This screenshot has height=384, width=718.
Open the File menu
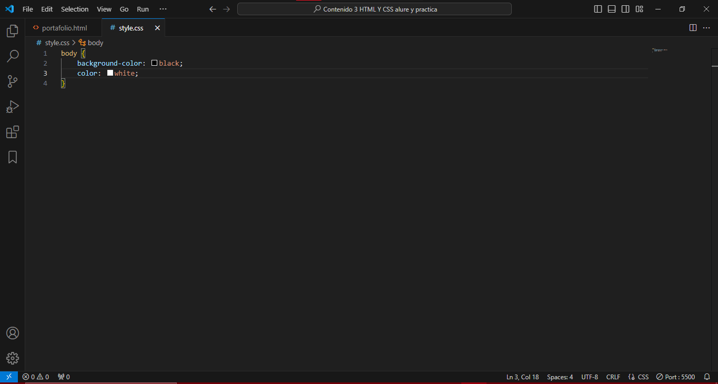click(x=28, y=9)
